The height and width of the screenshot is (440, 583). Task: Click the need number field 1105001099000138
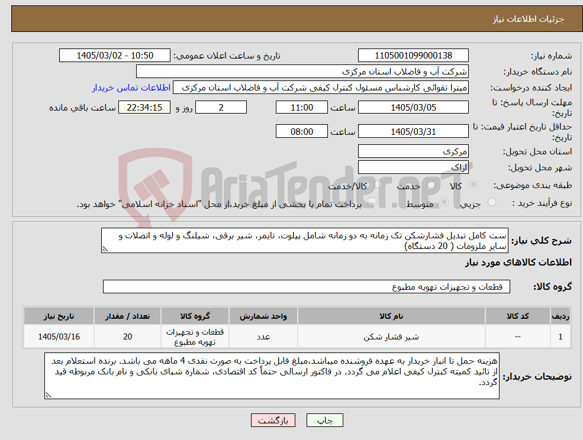click(x=413, y=56)
